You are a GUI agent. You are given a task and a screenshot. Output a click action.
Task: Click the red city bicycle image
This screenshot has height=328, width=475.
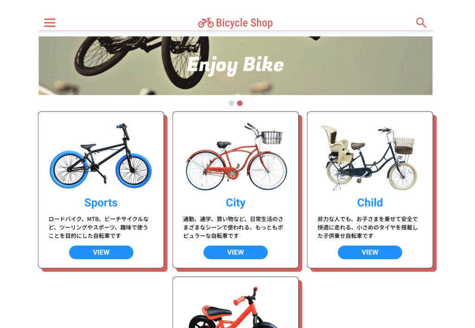click(x=236, y=157)
